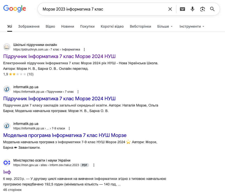
Task: Click into the search text field
Action: click(101, 9)
